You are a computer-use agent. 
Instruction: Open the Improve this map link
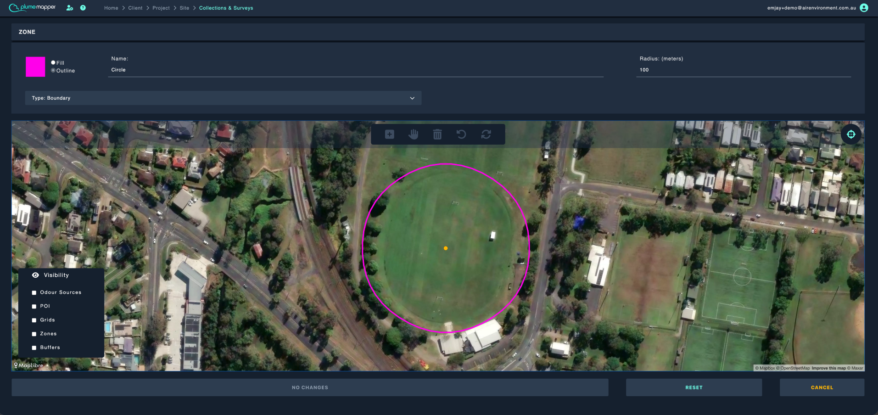tap(828, 368)
